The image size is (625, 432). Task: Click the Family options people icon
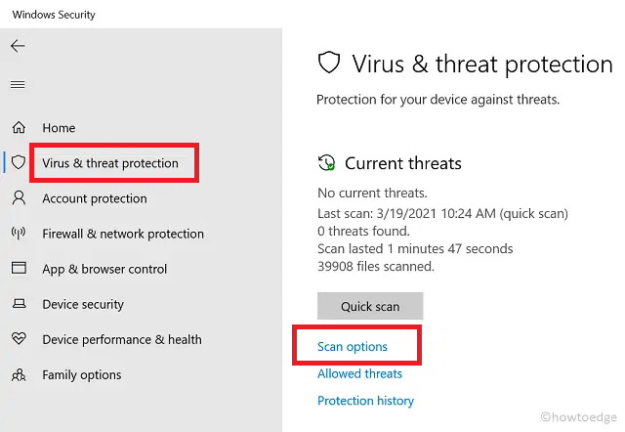pos(19,374)
